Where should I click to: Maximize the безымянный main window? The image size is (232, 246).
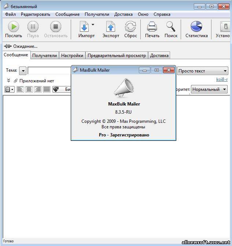(x=211, y=6)
